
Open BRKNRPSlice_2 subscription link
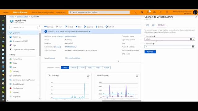[x=71, y=47]
